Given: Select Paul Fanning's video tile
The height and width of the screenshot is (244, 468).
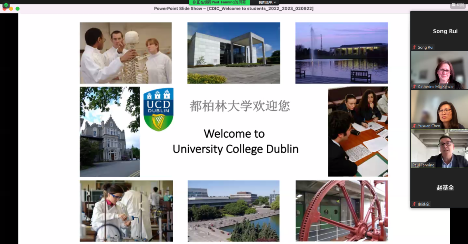Looking at the screenshot, I should (x=439, y=148).
